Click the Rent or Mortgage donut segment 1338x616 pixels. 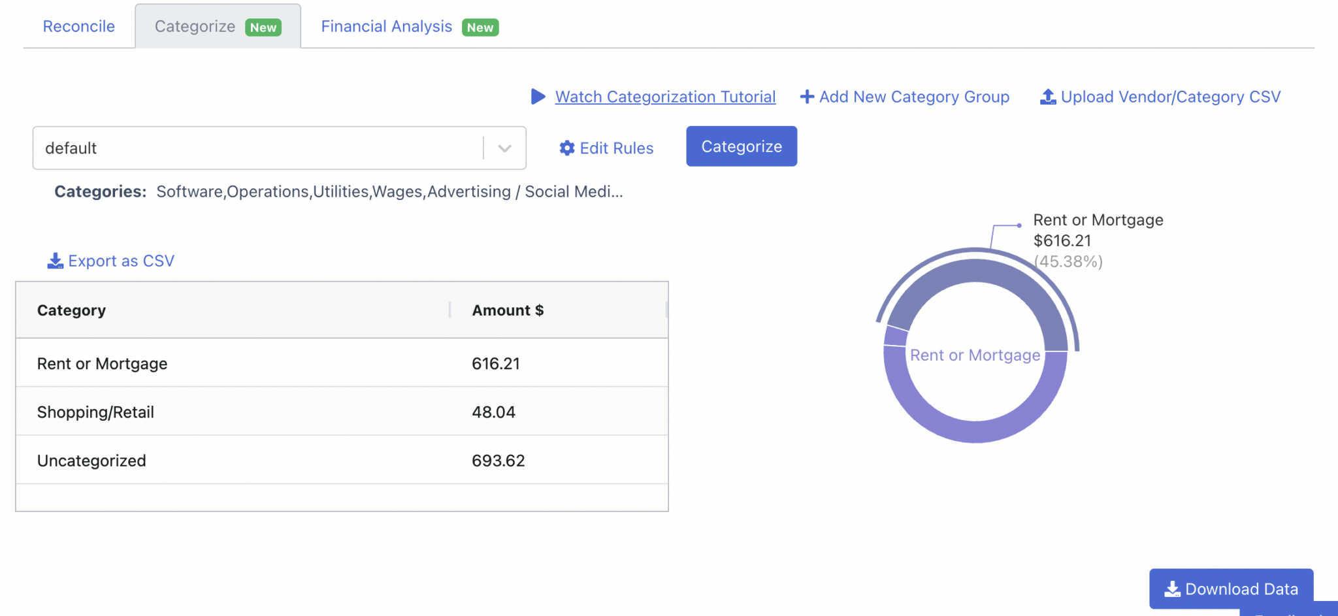(975, 270)
